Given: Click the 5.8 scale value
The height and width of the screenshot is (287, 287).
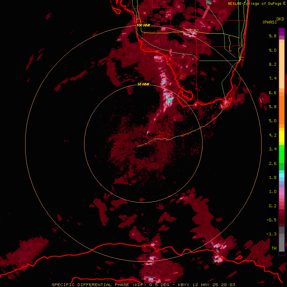Looking at the screenshot, I should 273,107.
